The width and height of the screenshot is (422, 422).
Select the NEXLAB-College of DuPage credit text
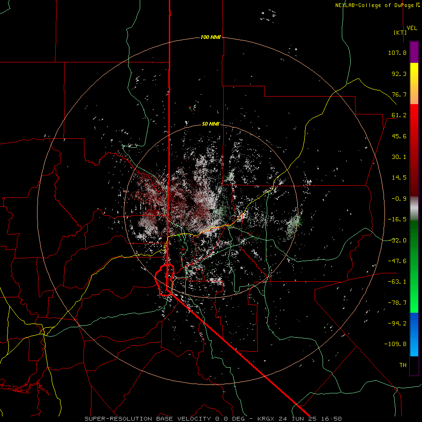coord(374,5)
